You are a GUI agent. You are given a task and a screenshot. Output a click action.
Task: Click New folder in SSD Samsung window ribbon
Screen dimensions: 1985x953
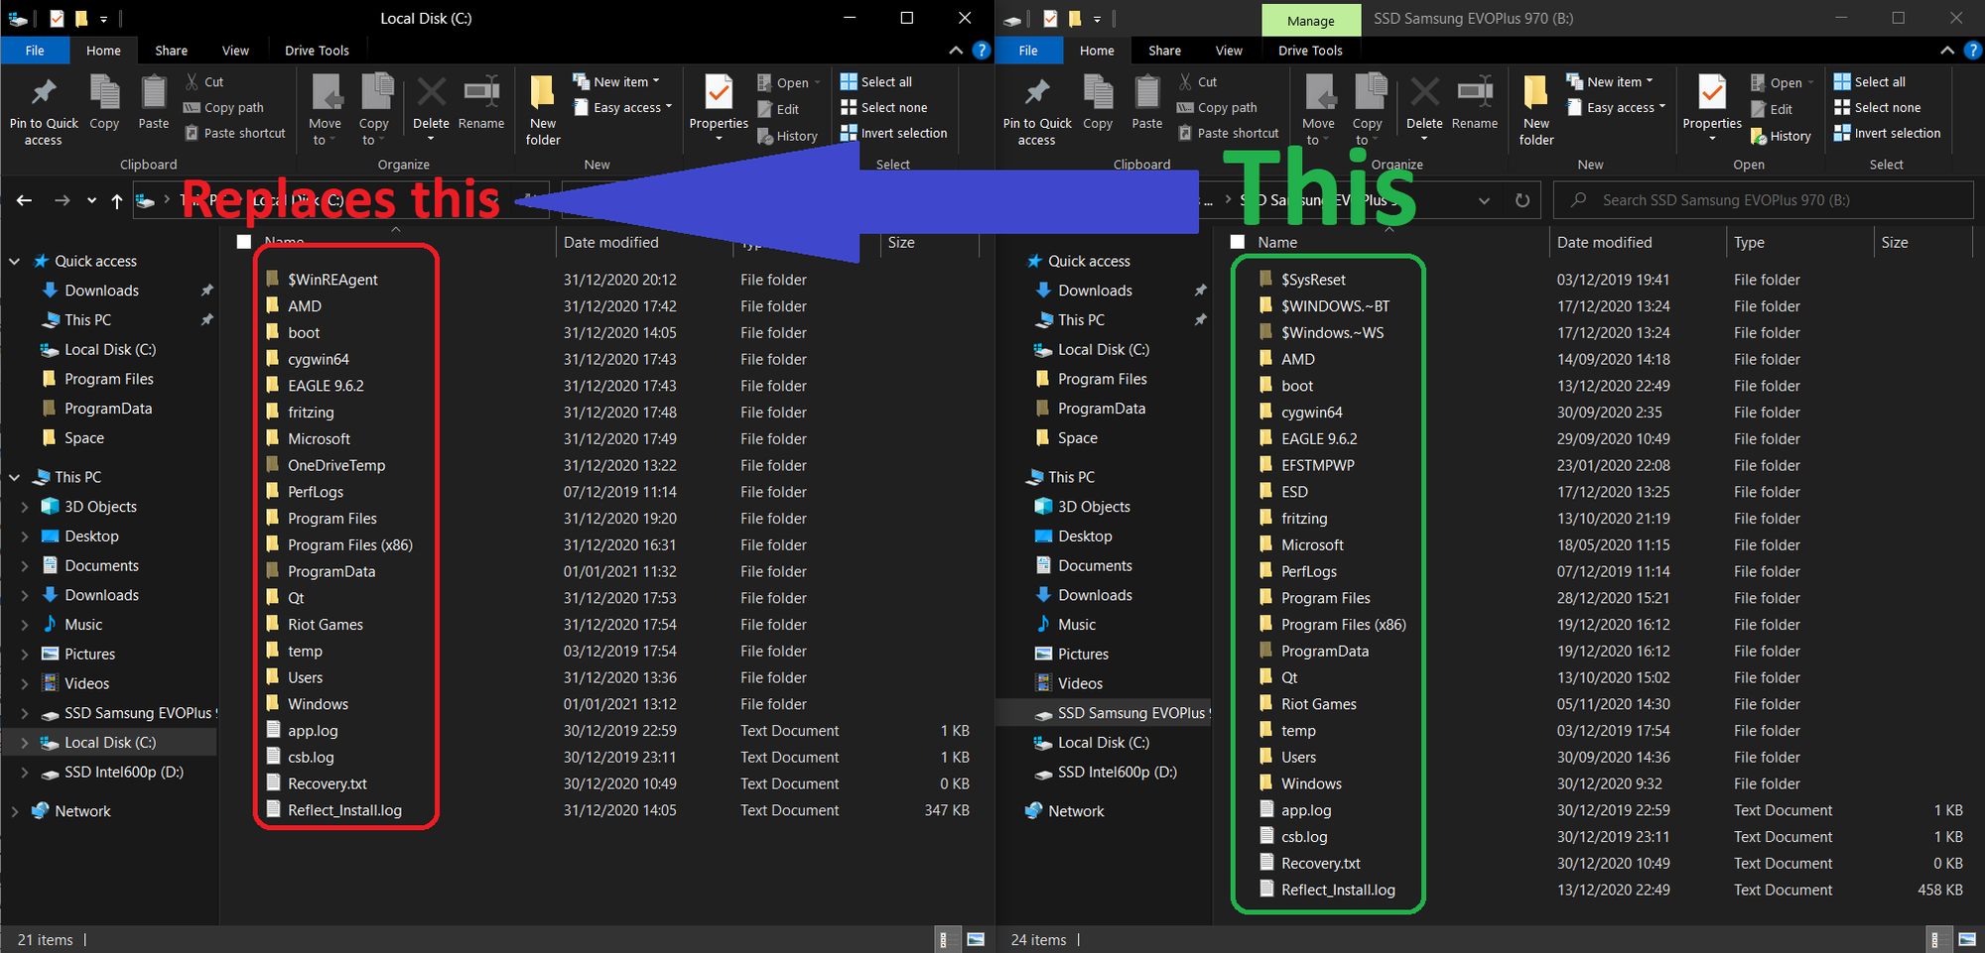[1536, 111]
